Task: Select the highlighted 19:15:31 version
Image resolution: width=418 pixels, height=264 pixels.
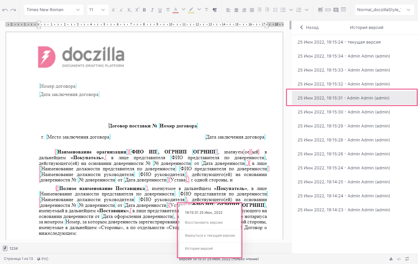Action: tap(355, 98)
